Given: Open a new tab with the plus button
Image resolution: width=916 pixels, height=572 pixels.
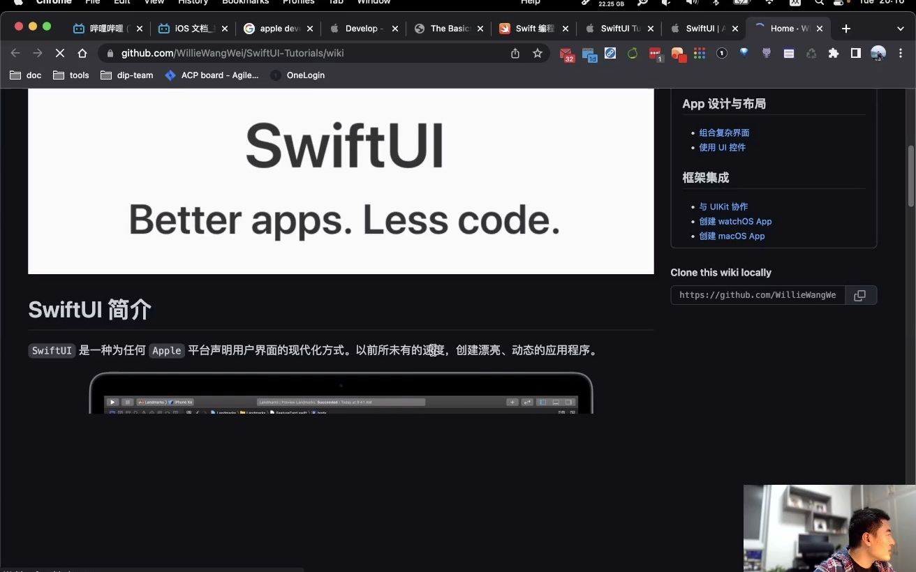Looking at the screenshot, I should click(846, 29).
